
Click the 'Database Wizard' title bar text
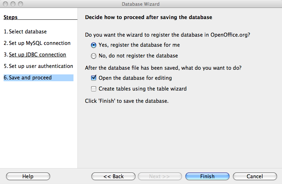(x=140, y=4)
